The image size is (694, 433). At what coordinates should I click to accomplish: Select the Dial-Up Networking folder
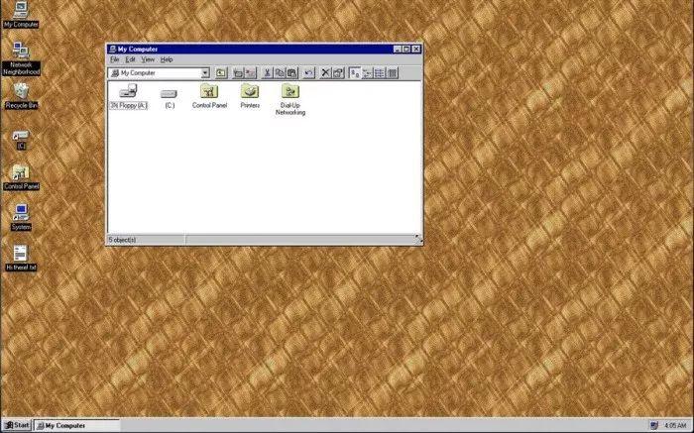point(290,99)
